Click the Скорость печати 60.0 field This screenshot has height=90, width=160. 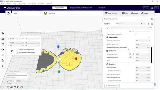click(x=143, y=67)
